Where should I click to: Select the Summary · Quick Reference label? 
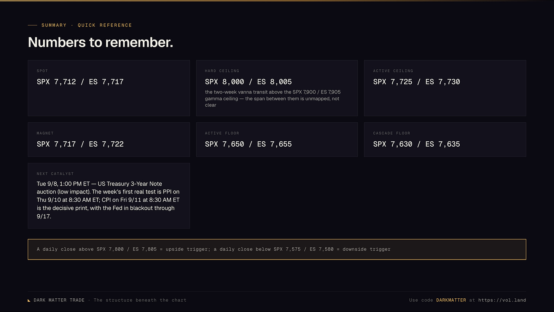pos(87,25)
